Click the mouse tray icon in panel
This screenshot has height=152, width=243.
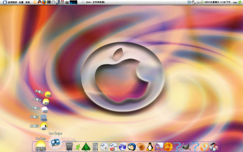pyautogui.click(x=194, y=2)
